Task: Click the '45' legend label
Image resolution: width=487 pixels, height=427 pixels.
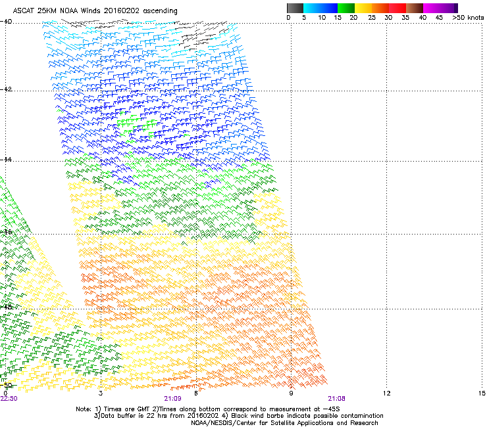Action: (439, 18)
